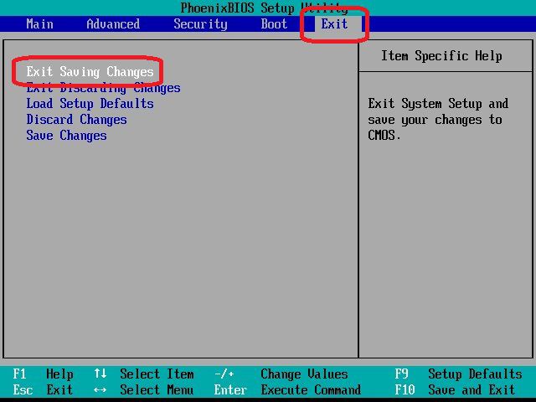Go to the Security tab
The height and width of the screenshot is (402, 536).
tap(200, 23)
